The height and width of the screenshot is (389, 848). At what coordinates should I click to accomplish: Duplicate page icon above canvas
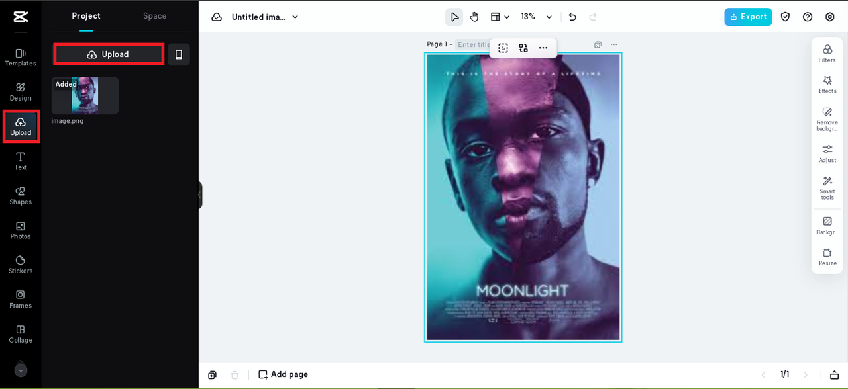(x=598, y=44)
